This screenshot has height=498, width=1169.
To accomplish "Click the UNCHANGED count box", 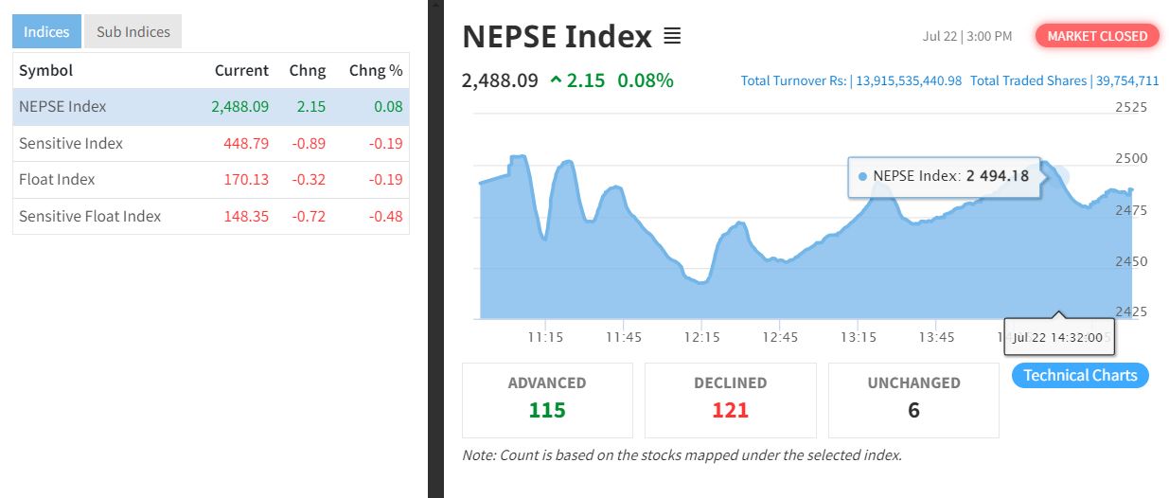I will 913,400.
